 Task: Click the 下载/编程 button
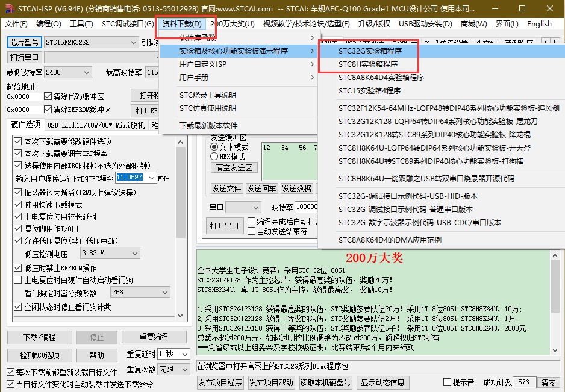coord(40,337)
